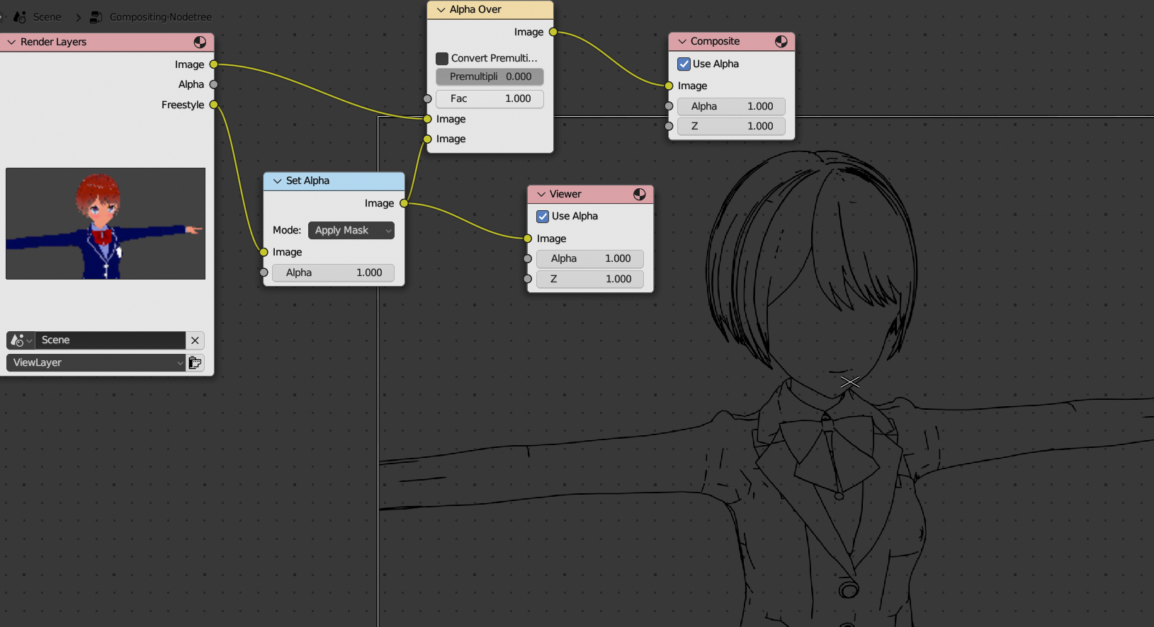
Task: Click the Compositing Nodetree breadcrumb icon
Action: pos(96,17)
